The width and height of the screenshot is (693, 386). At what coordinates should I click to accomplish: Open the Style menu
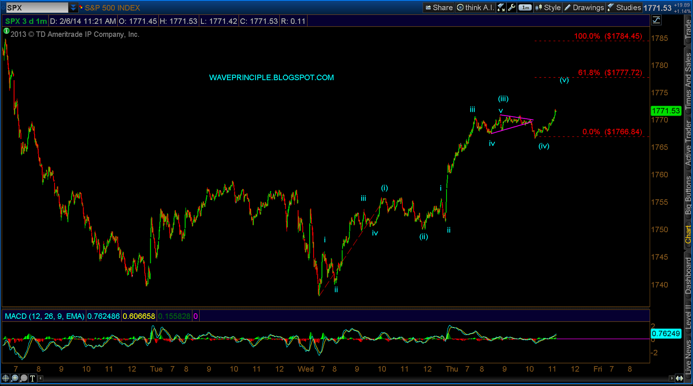[x=548, y=7]
